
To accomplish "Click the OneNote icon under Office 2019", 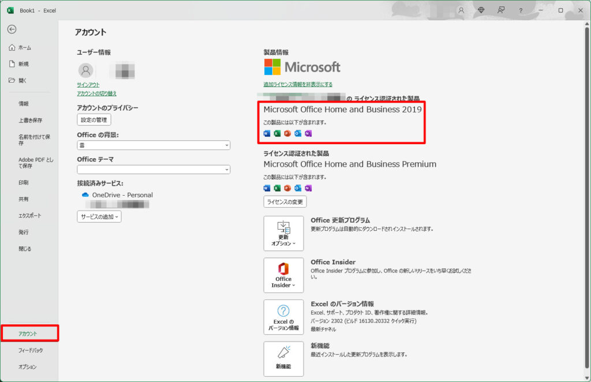I will pos(308,133).
